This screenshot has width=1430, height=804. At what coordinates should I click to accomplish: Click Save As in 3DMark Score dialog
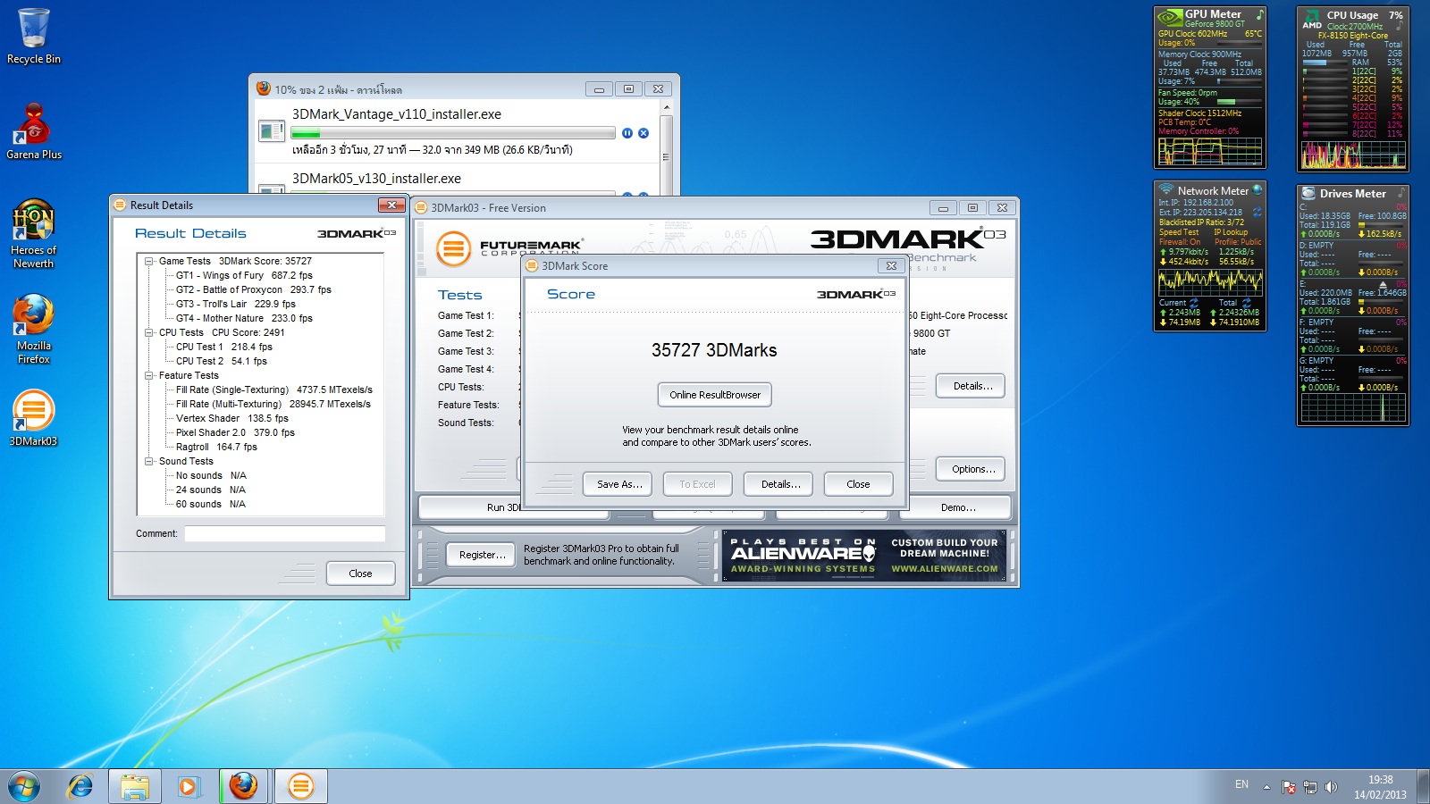(618, 484)
